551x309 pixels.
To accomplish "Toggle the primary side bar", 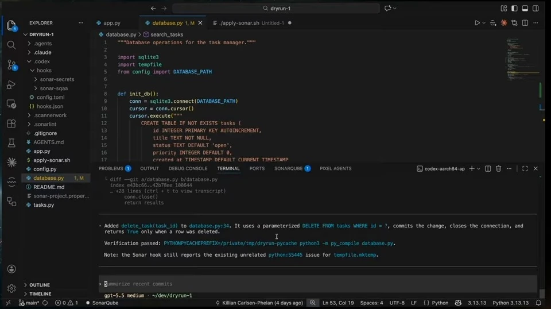I will 514,9.
